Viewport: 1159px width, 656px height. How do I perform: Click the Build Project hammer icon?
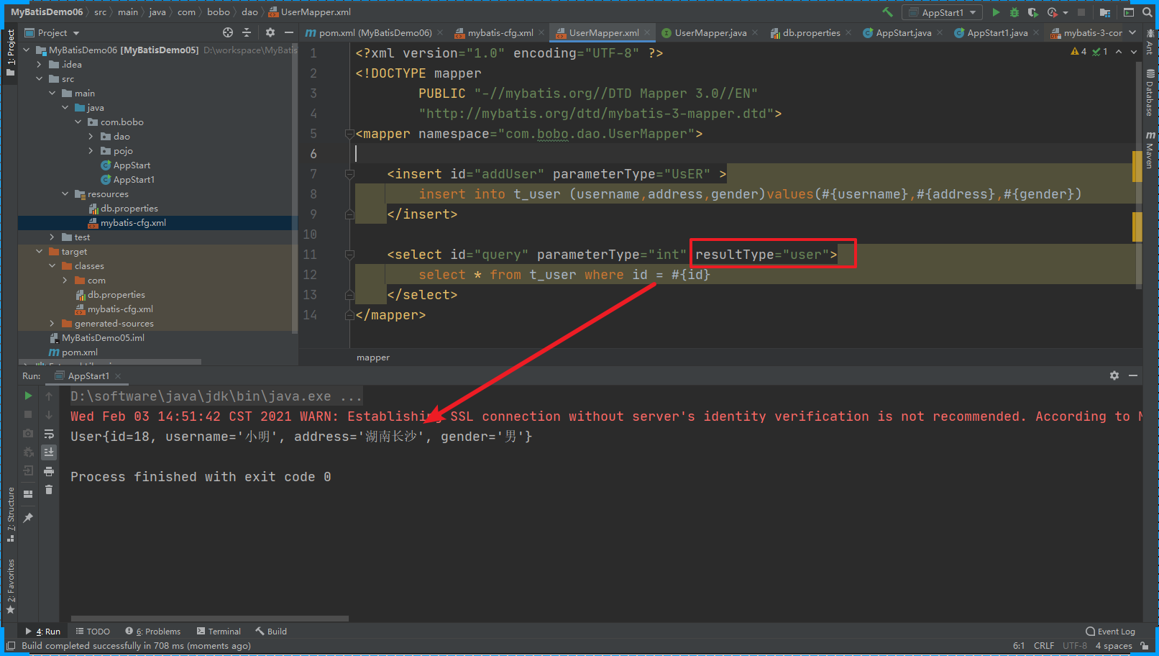[887, 12]
